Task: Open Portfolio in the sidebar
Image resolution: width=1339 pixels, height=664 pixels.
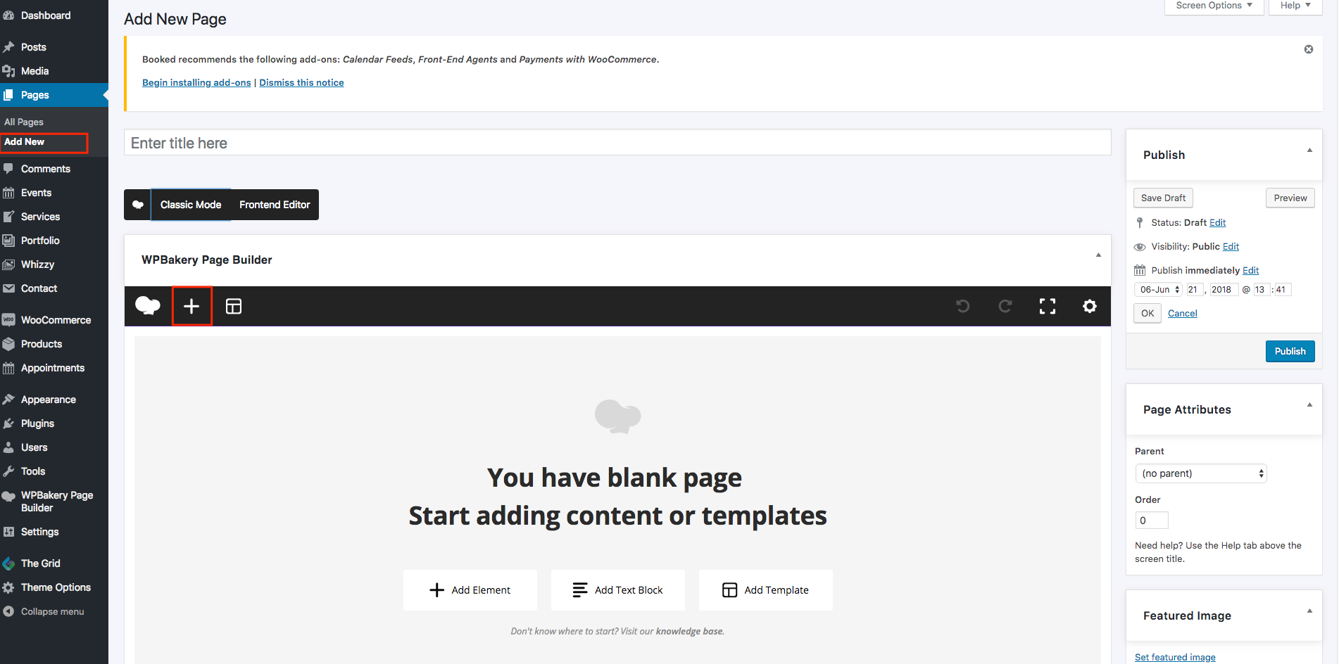Action: [40, 241]
